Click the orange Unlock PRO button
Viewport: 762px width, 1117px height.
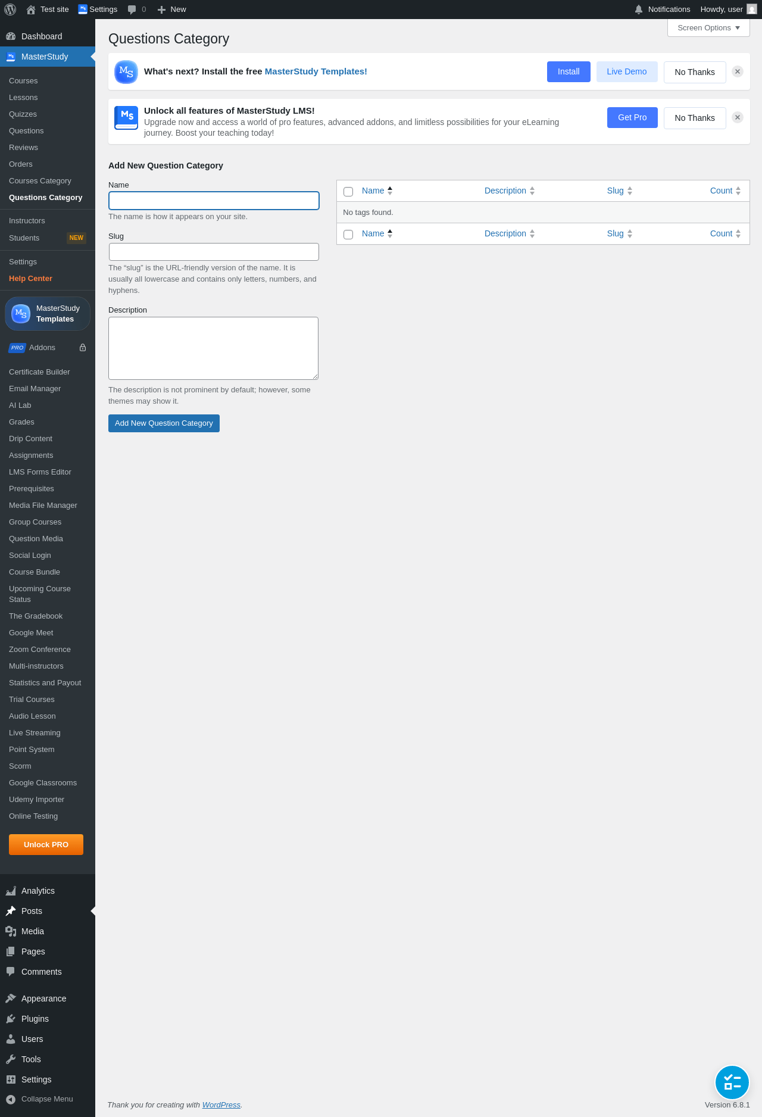click(46, 845)
